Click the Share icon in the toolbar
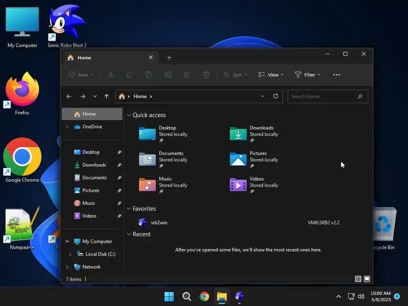Screen dimensions: 408x306 point(187,75)
